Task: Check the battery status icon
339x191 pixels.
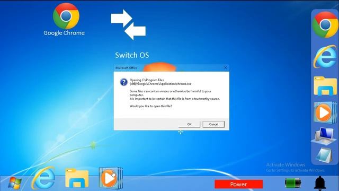Action: click(293, 183)
